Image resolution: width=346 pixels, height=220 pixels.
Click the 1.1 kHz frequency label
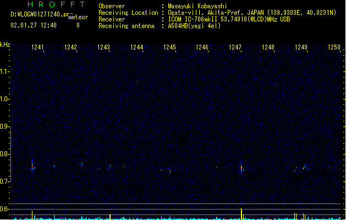[x=4, y=71]
